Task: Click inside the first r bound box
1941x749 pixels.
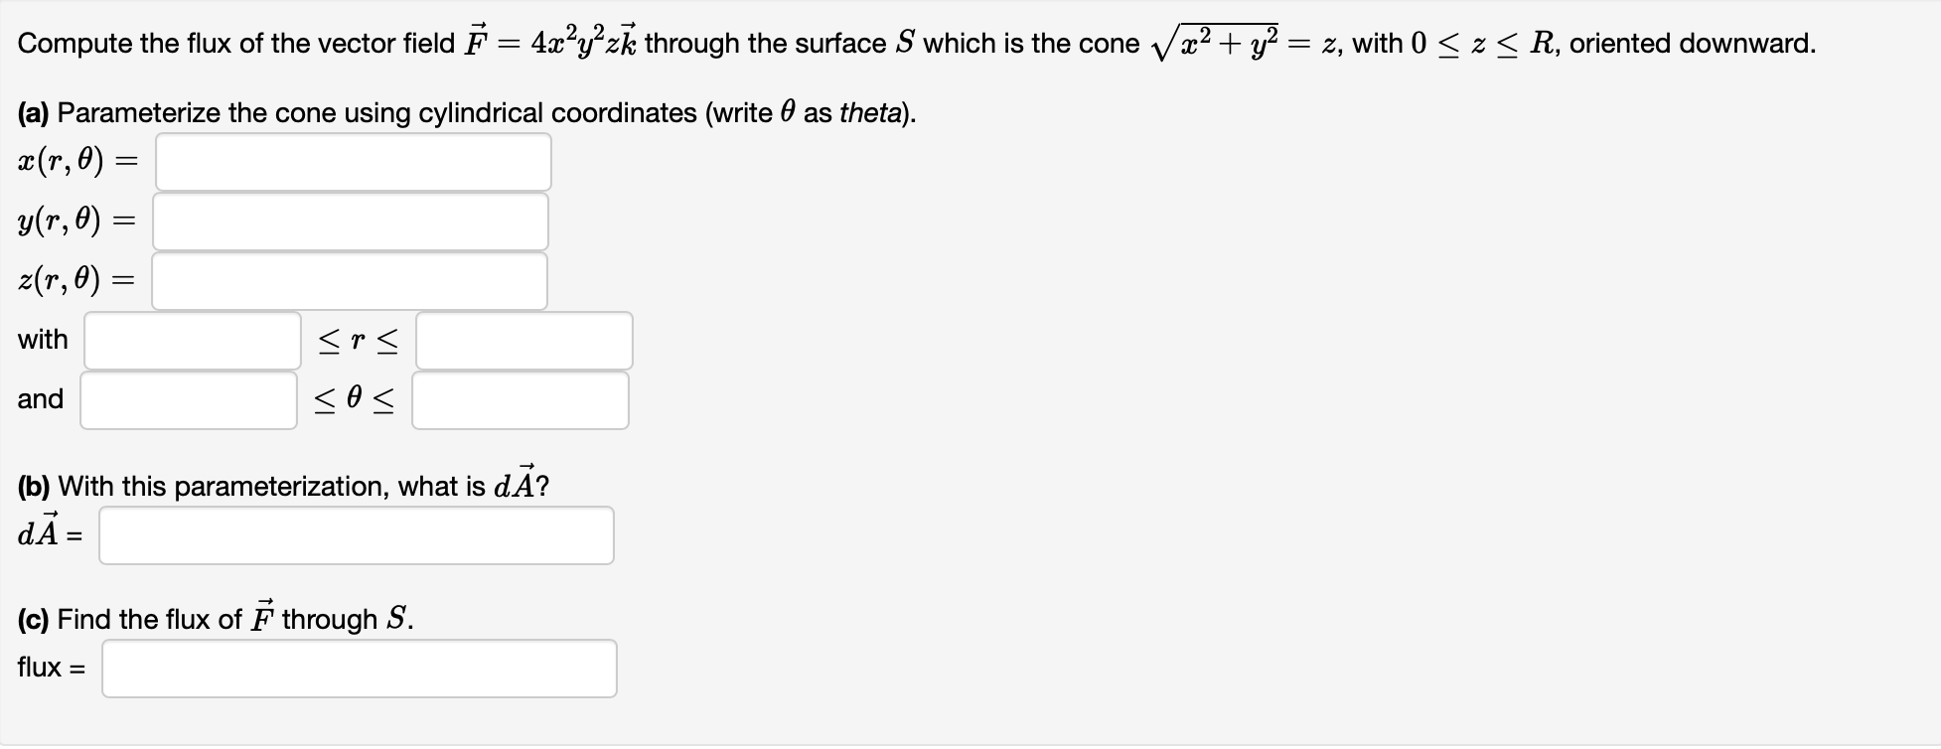Action: [x=190, y=340]
